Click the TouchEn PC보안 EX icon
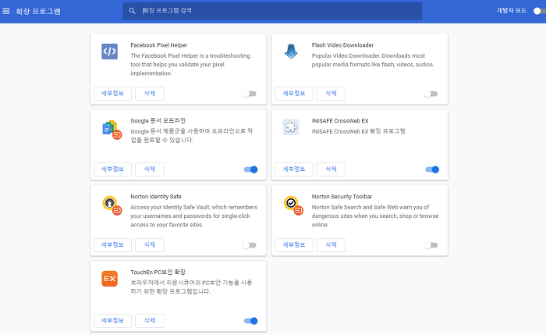 (109, 279)
